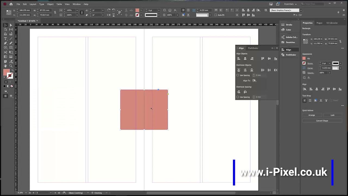This screenshot has width=348, height=196.
Task: Click Align Vertical Centers in Align panel
Action: 269,59
